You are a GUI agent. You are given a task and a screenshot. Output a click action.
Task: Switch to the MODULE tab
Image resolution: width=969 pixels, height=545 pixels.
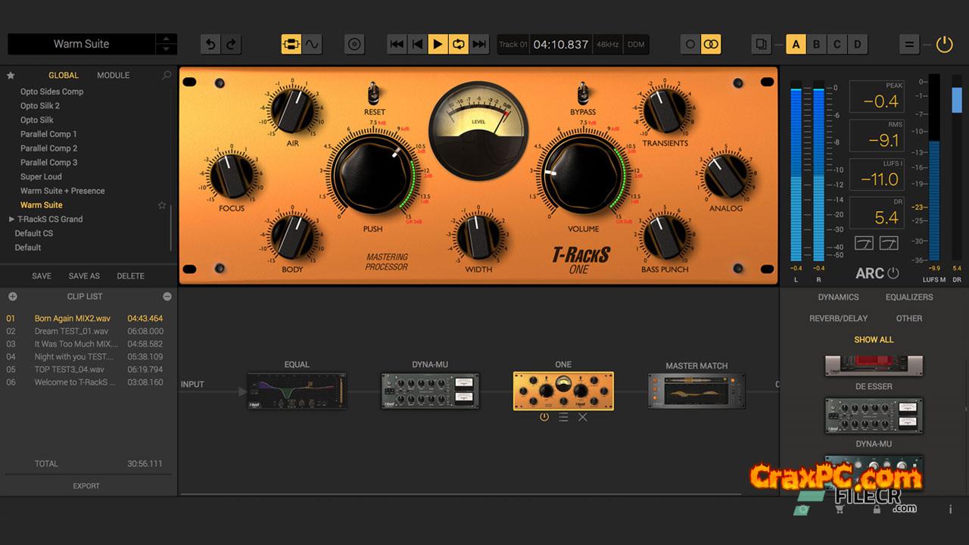click(x=113, y=76)
